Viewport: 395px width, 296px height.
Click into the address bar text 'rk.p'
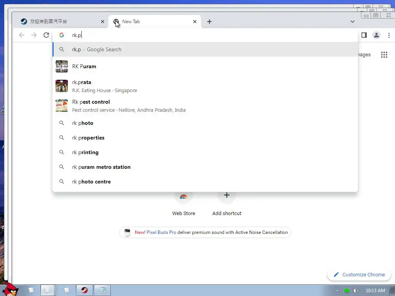point(77,35)
